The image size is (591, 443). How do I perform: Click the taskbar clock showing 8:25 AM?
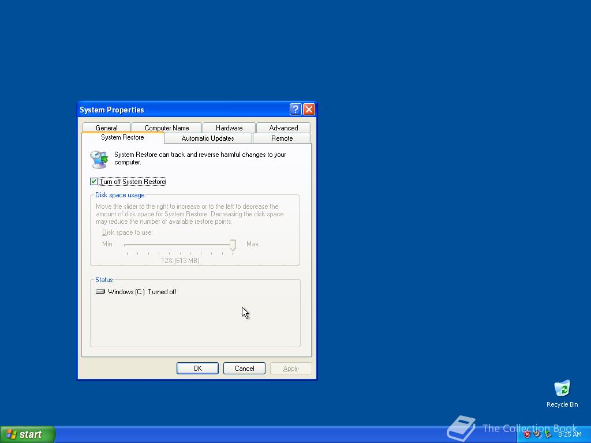click(x=570, y=434)
